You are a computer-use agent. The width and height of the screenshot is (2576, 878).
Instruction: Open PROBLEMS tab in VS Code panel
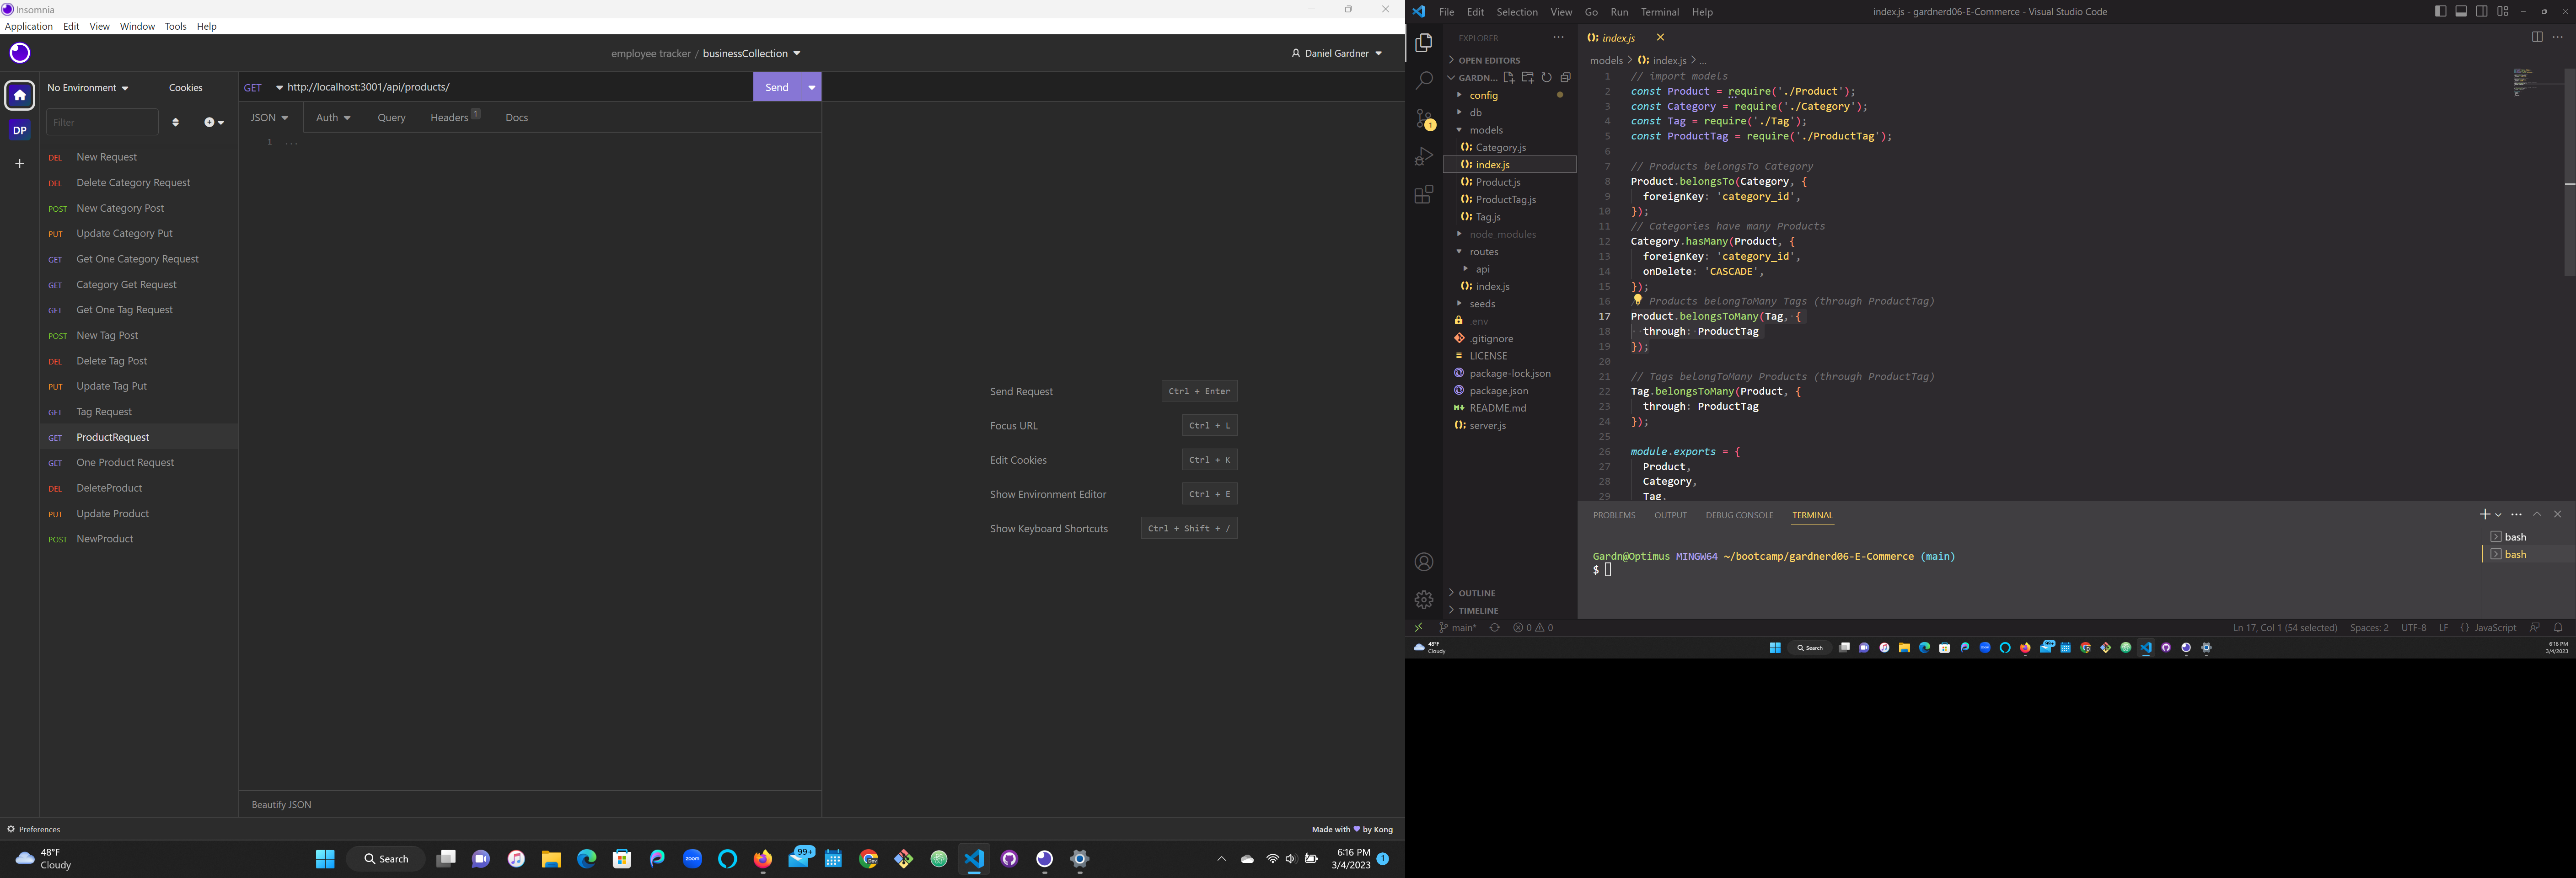tap(1614, 515)
